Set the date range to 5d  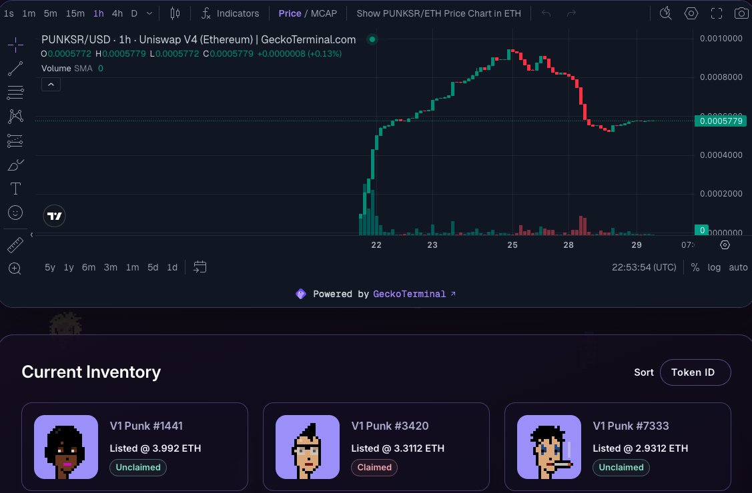(153, 267)
